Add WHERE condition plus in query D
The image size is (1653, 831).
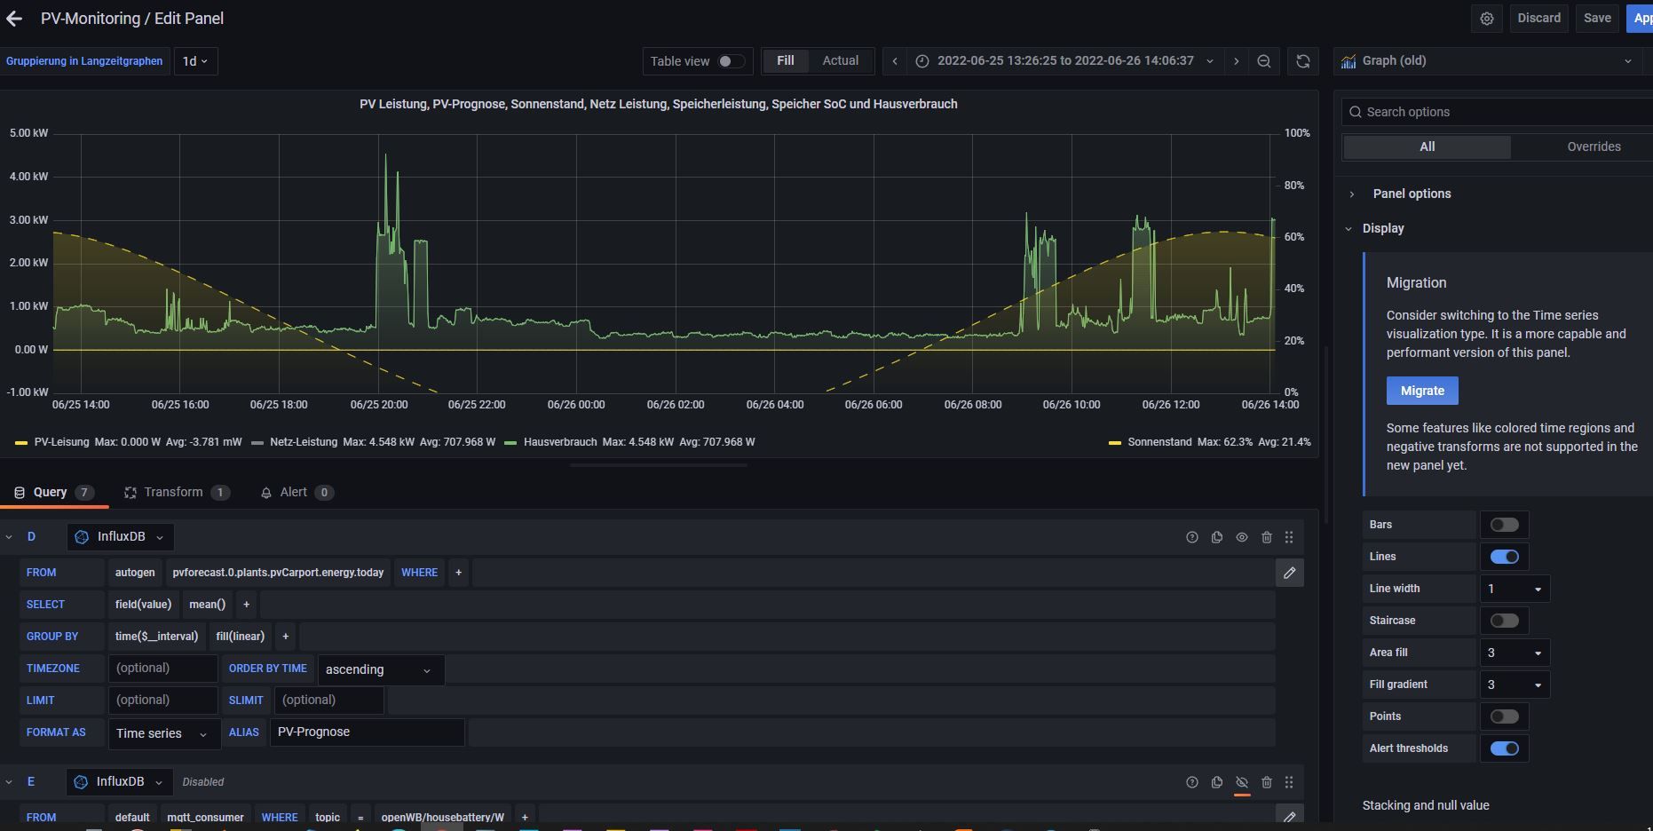pos(459,573)
